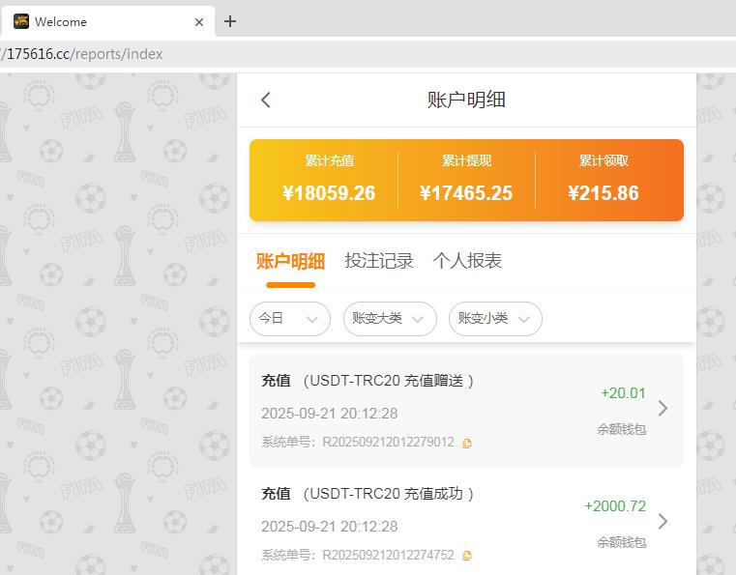
Task: Click the 账户明细 page title
Action: [466, 100]
